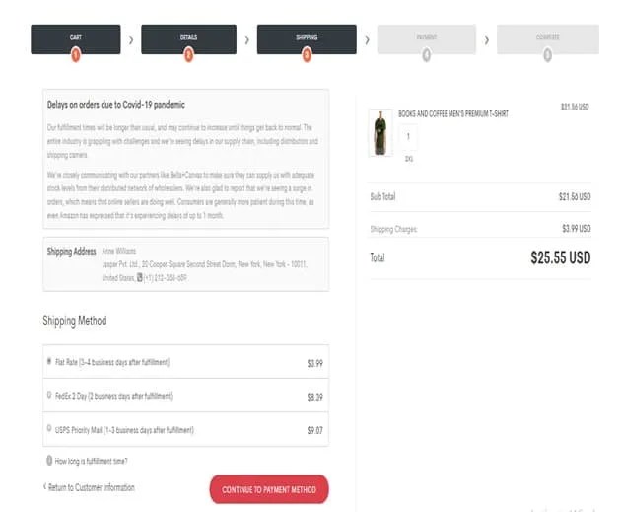Go back to the Cart step tab
This screenshot has width=623, height=512.
pos(76,38)
